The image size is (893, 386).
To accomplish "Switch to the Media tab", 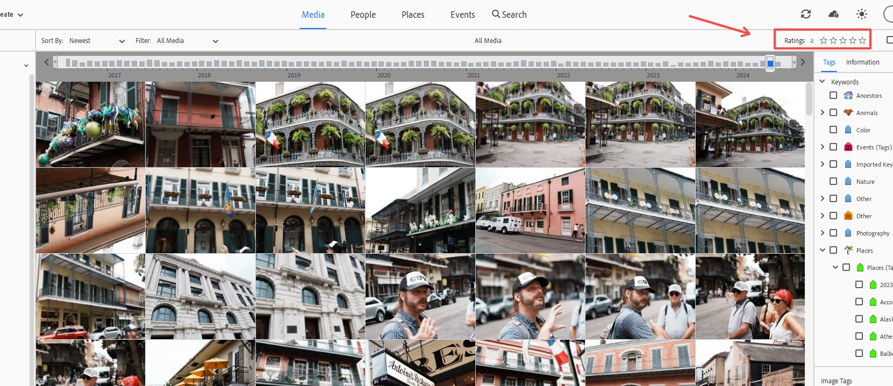I will (313, 15).
